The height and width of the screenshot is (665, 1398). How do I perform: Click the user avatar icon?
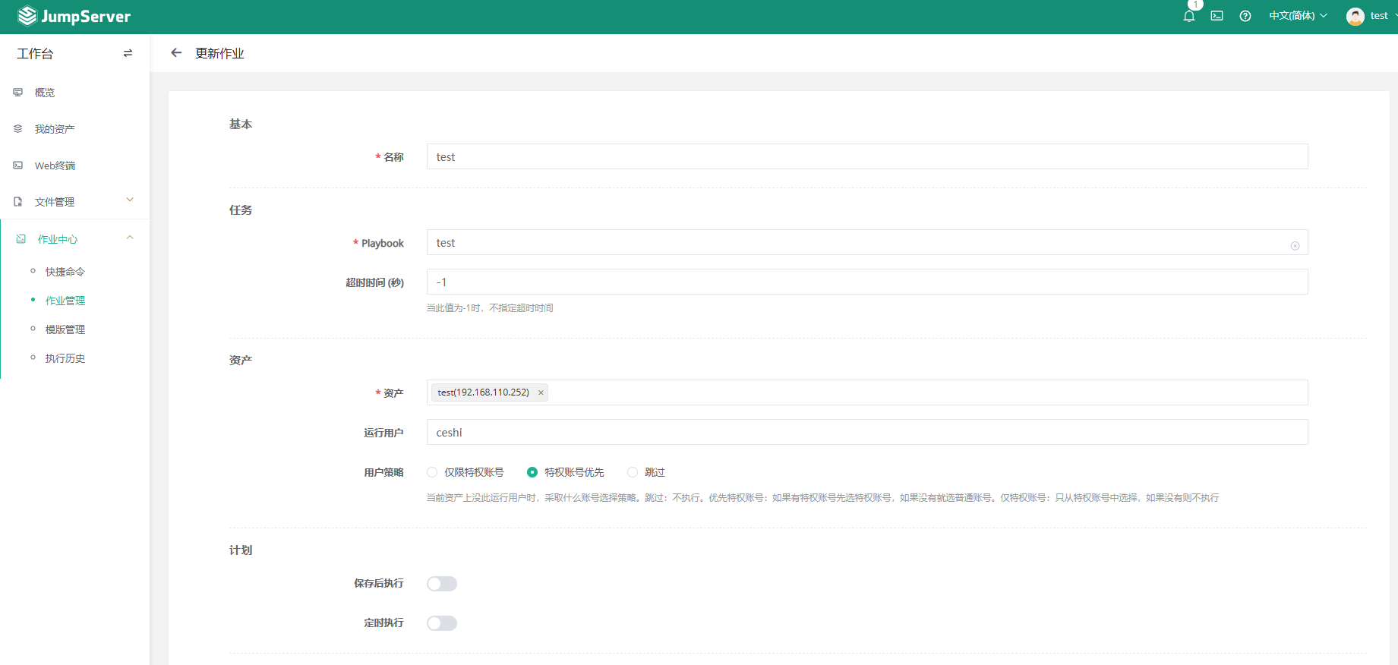1355,16
